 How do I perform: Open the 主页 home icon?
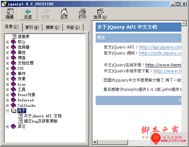click(x=64, y=12)
